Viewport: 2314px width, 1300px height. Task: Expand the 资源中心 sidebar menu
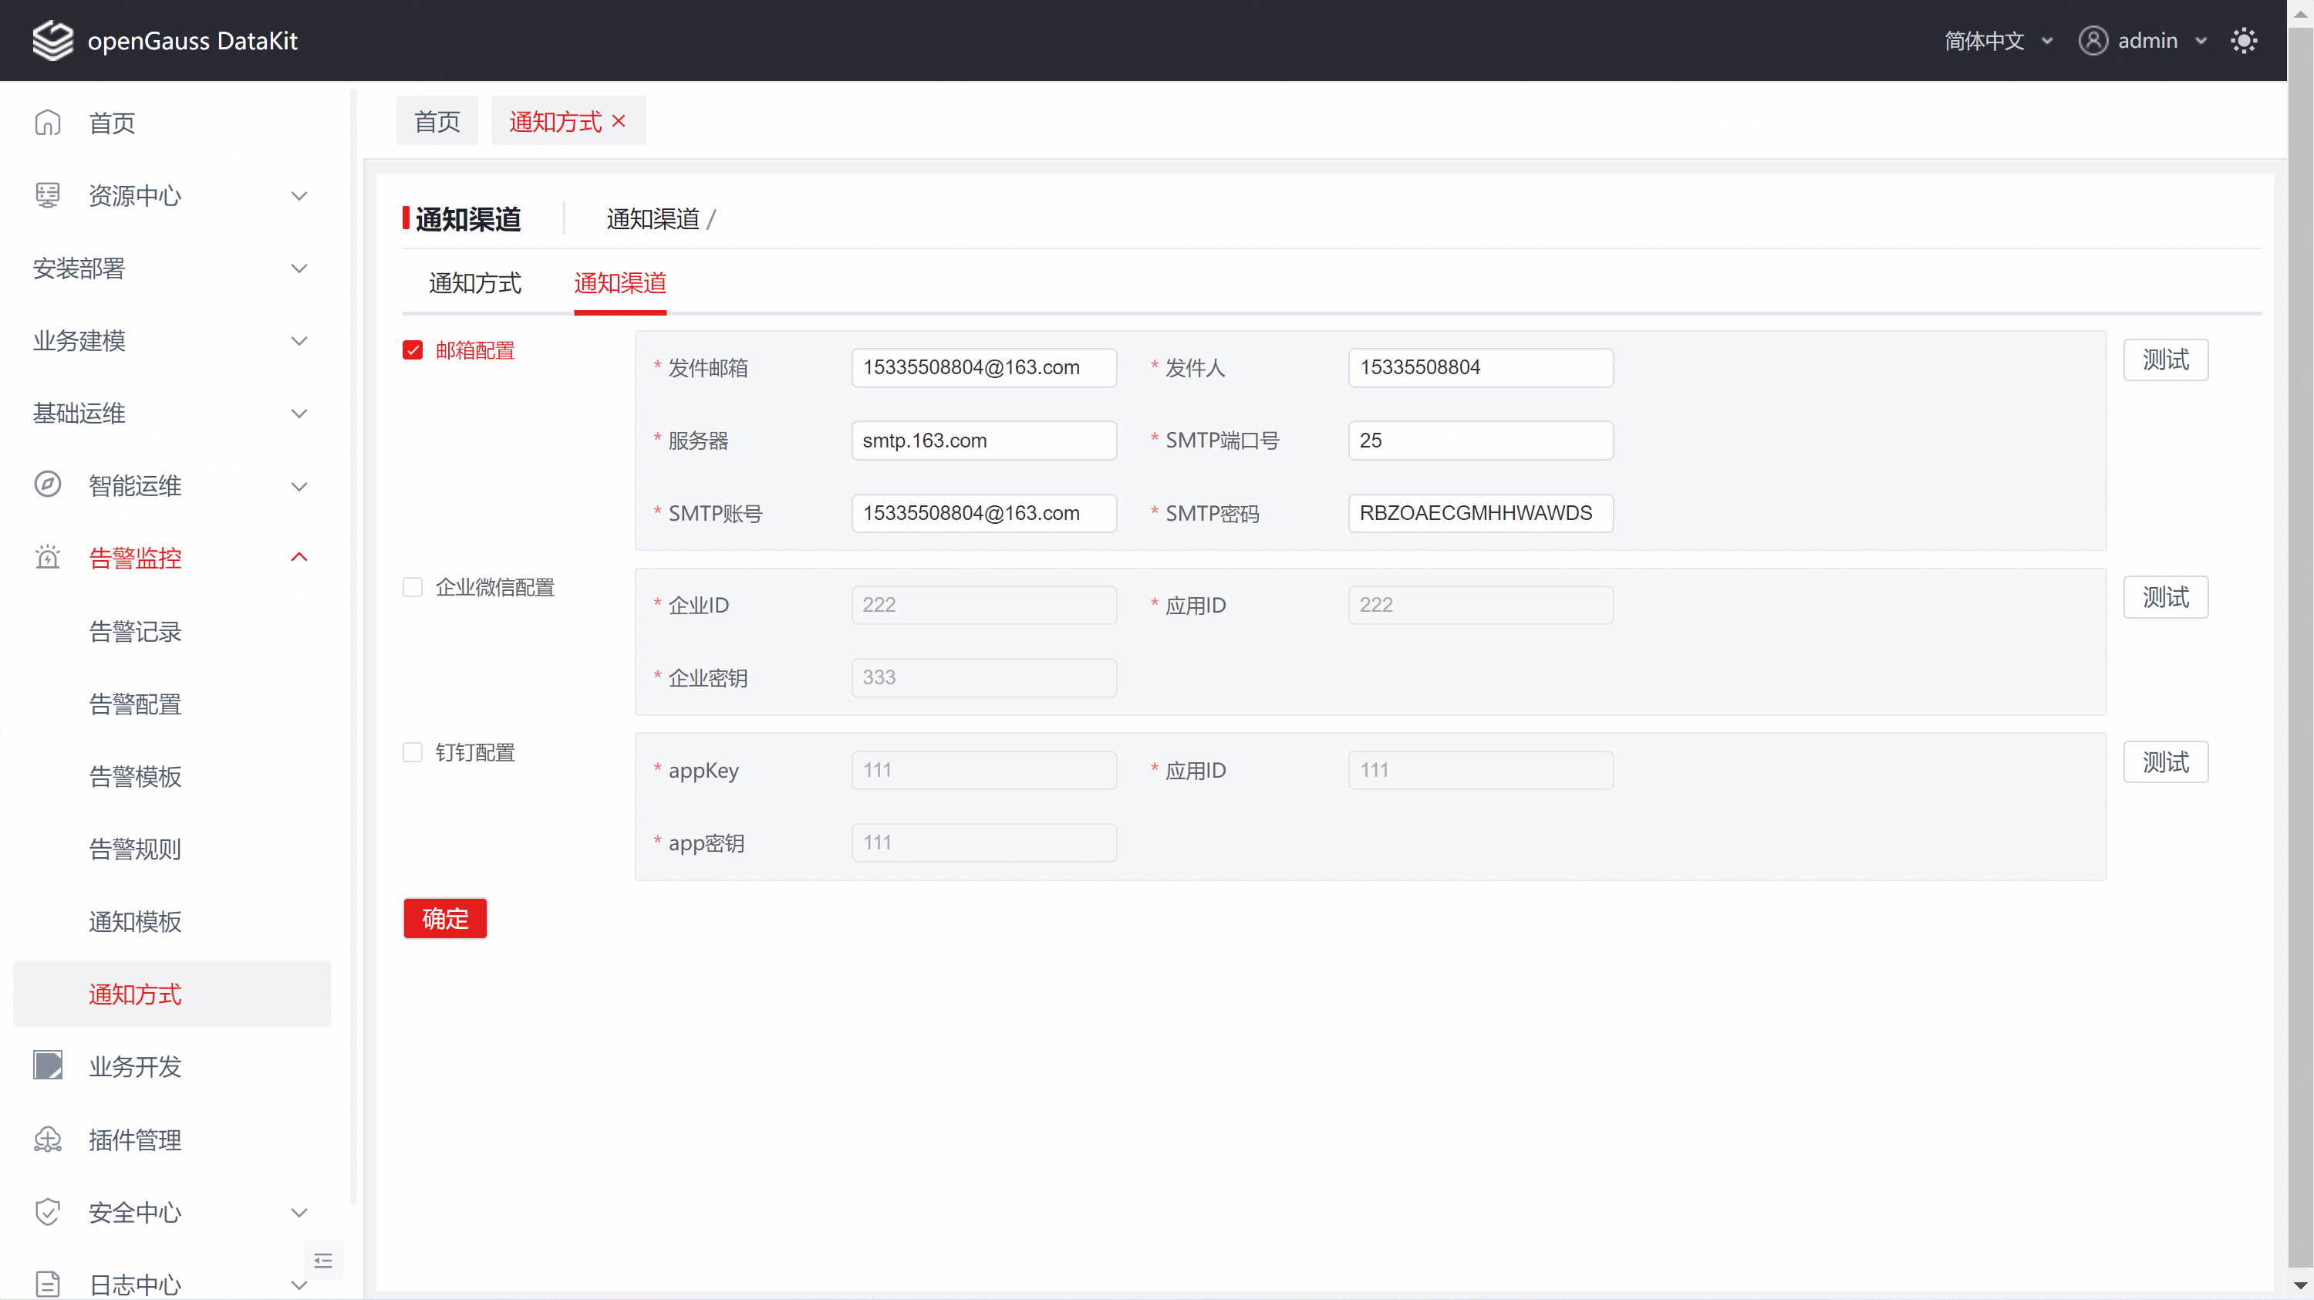pyautogui.click(x=170, y=195)
